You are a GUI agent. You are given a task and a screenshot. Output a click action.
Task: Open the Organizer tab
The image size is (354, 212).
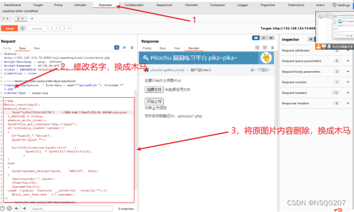pos(268,5)
